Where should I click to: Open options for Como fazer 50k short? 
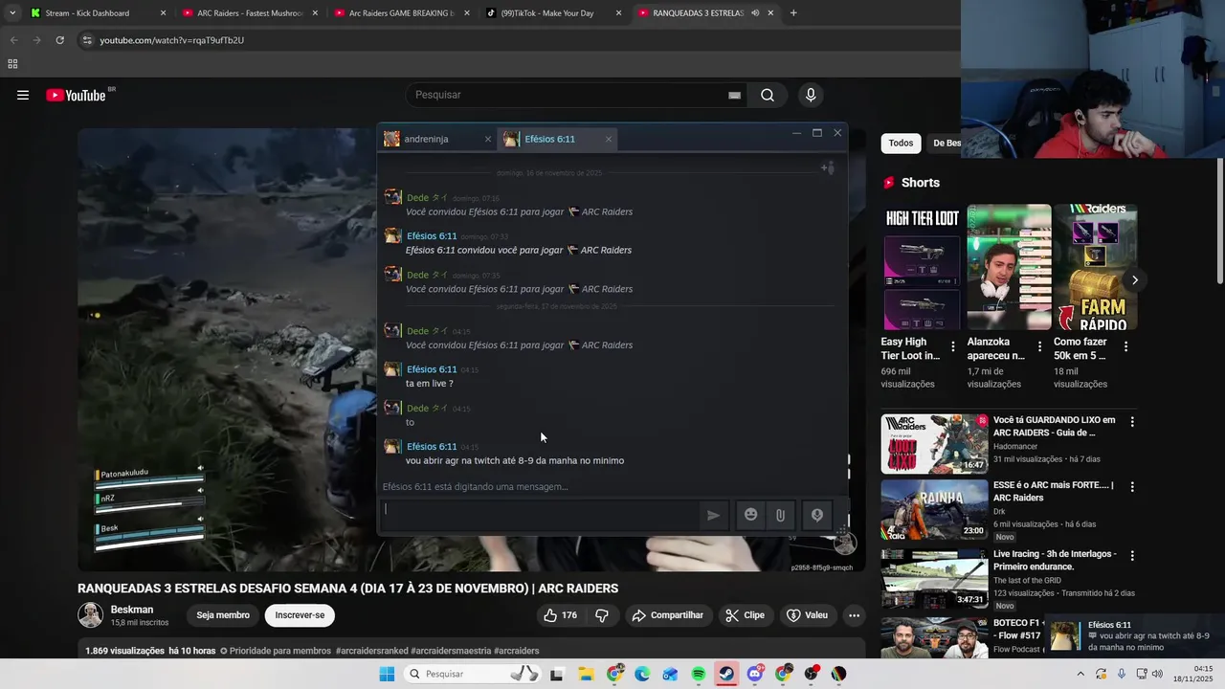[1125, 346]
